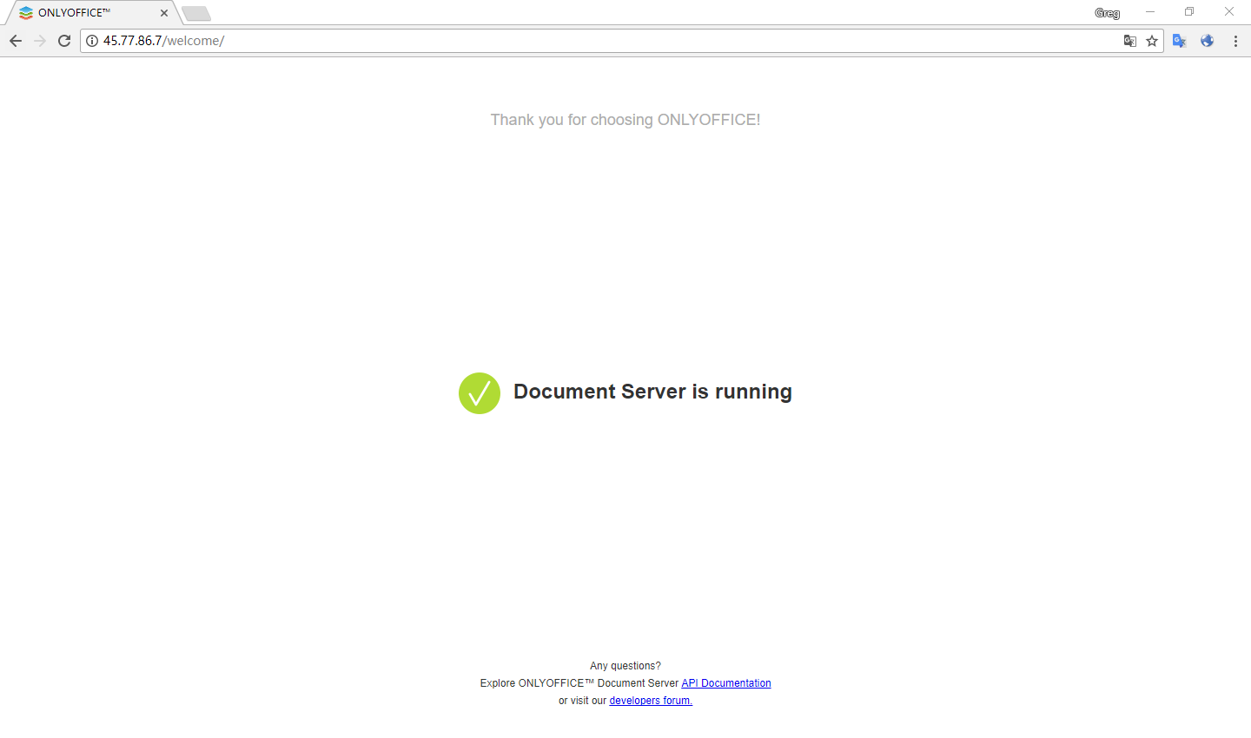Click the 'Any questions?' text
The width and height of the screenshot is (1251, 738).
(x=625, y=666)
